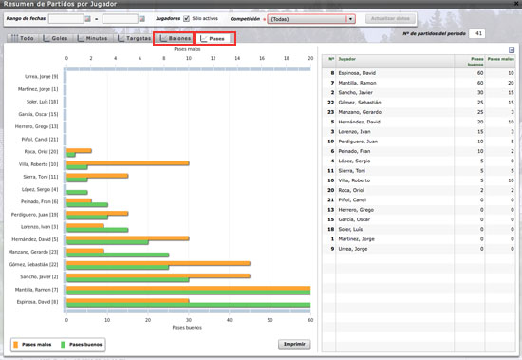The width and height of the screenshot is (522, 360).
Task: Switch to the Todo tab
Action: pos(23,38)
